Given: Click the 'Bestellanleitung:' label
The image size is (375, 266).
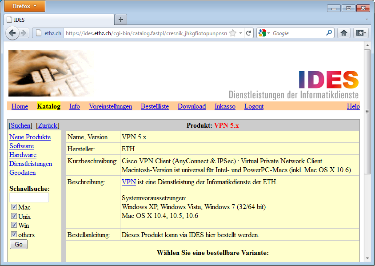Looking at the screenshot, I should (x=88, y=235).
